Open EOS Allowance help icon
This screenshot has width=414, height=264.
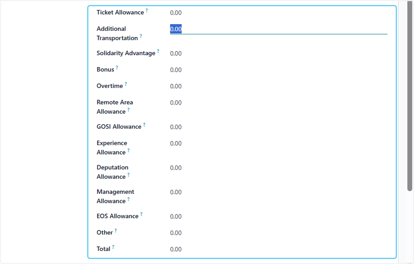141,214
